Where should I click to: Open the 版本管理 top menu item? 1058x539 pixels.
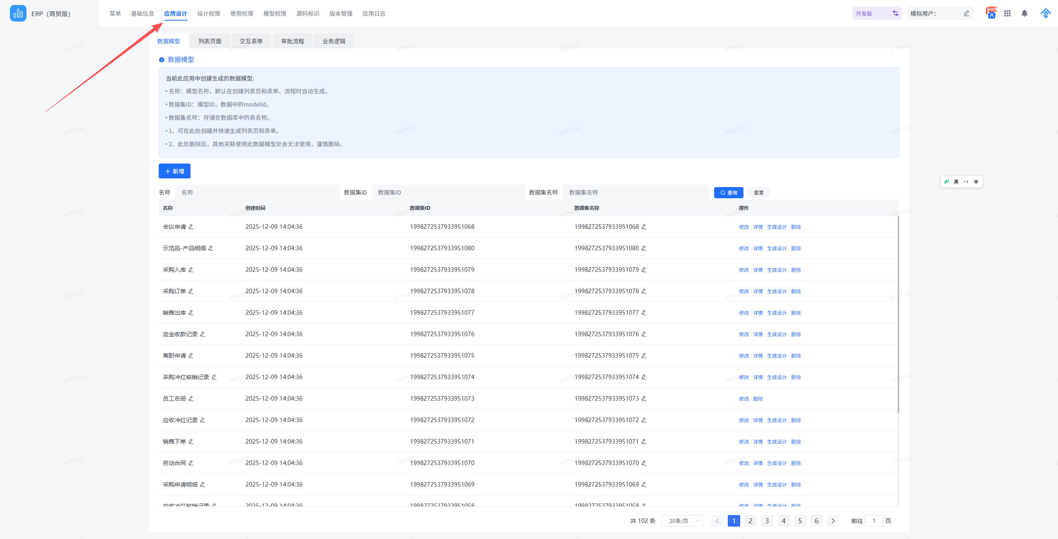pos(341,14)
